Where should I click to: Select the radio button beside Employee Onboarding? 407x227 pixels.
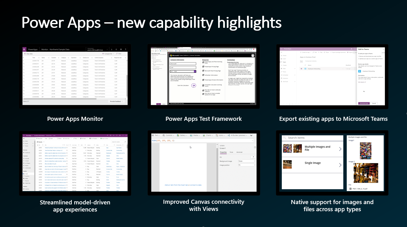coord(301,68)
